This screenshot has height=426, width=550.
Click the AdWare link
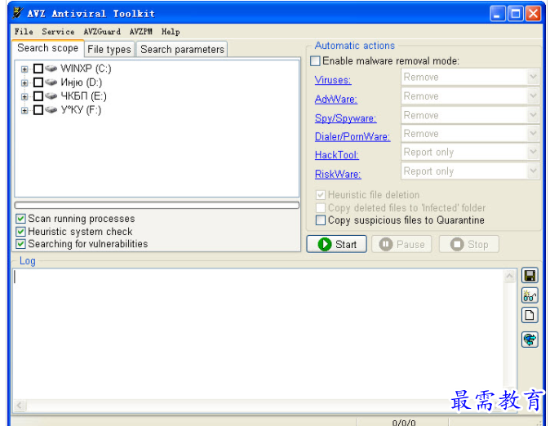click(336, 100)
